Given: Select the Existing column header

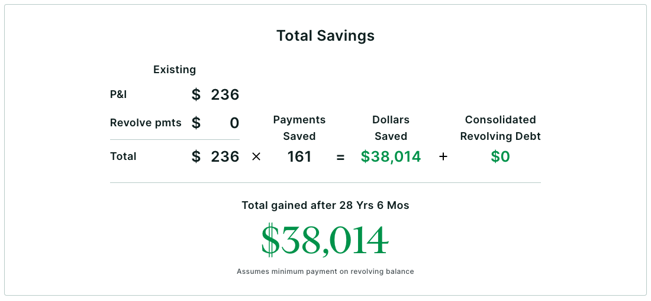Looking at the screenshot, I should (175, 70).
